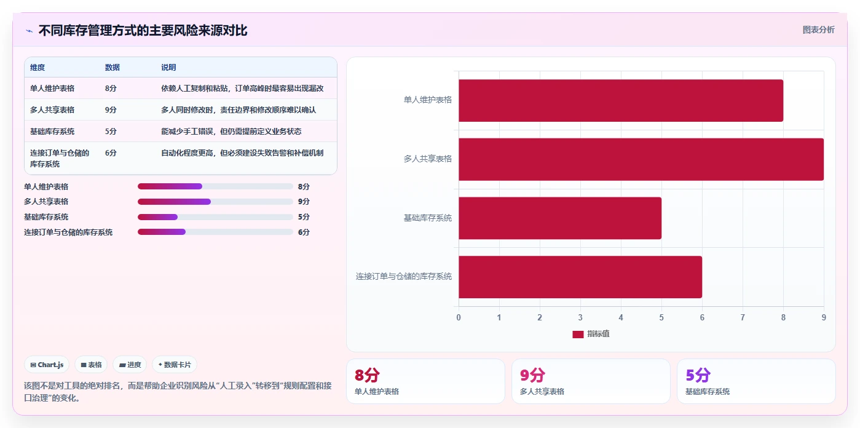Open the 8分 单人维护表格 data card
The width and height of the screenshot is (860, 428).
(x=425, y=381)
